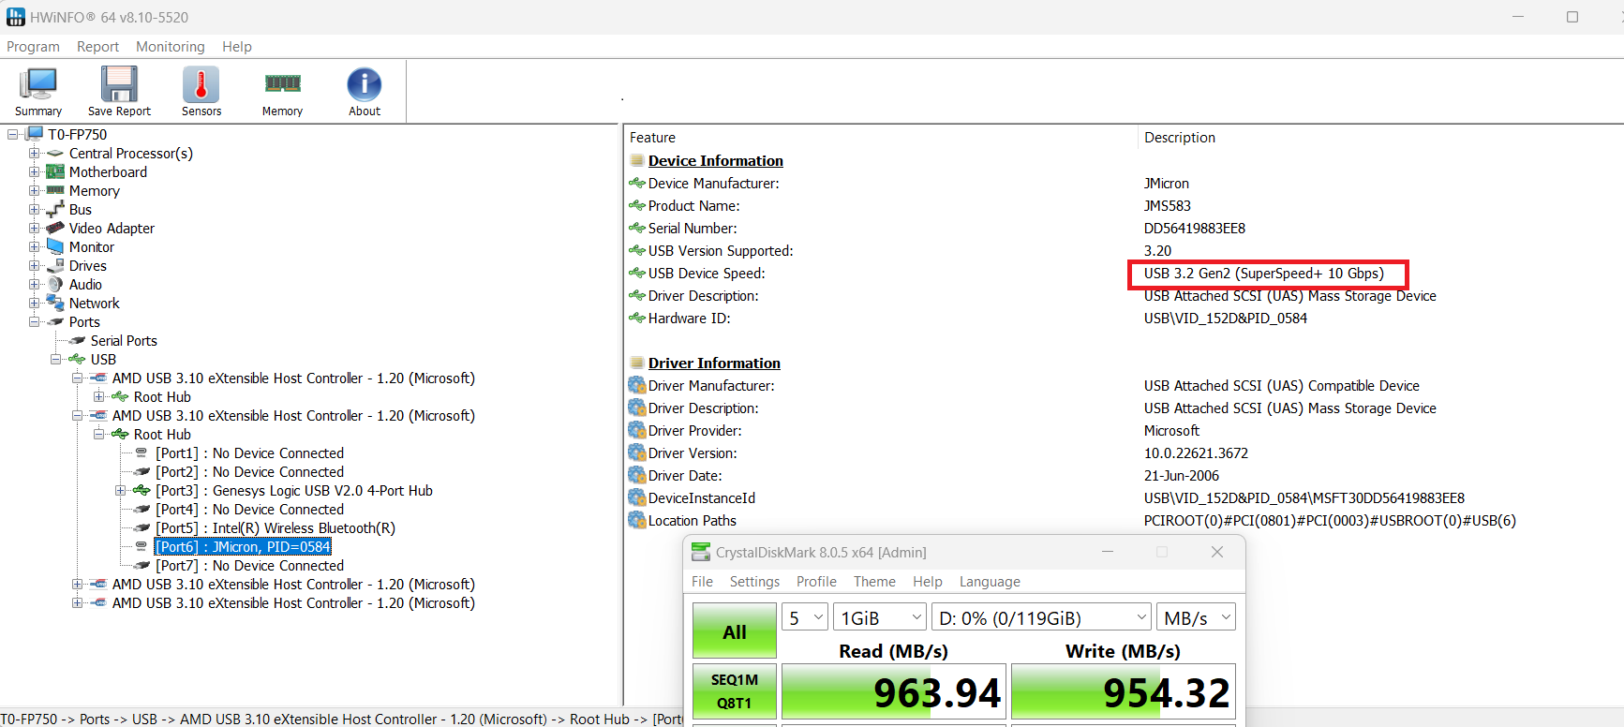Click CrystalDiskMark title bar app icon
This screenshot has height=727, width=1624.
point(701,552)
